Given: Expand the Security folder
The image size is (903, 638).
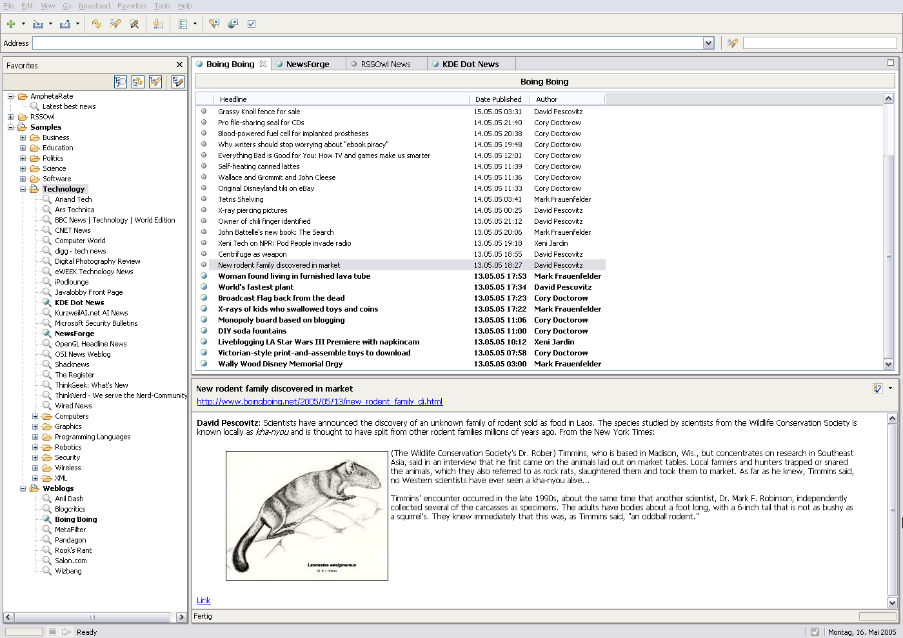Looking at the screenshot, I should pos(35,457).
